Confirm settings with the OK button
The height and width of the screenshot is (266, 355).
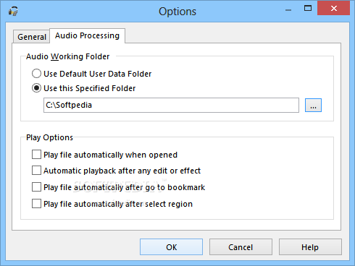(171, 247)
